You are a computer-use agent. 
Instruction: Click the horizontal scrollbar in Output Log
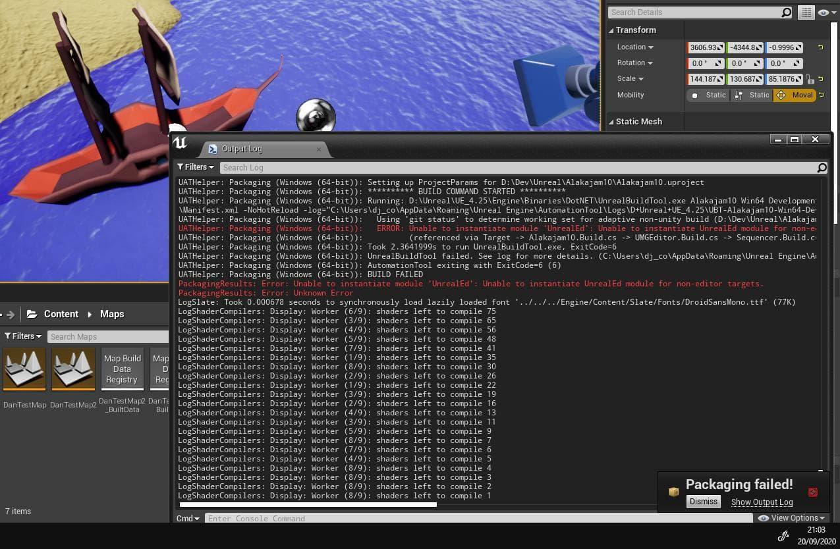click(x=308, y=505)
